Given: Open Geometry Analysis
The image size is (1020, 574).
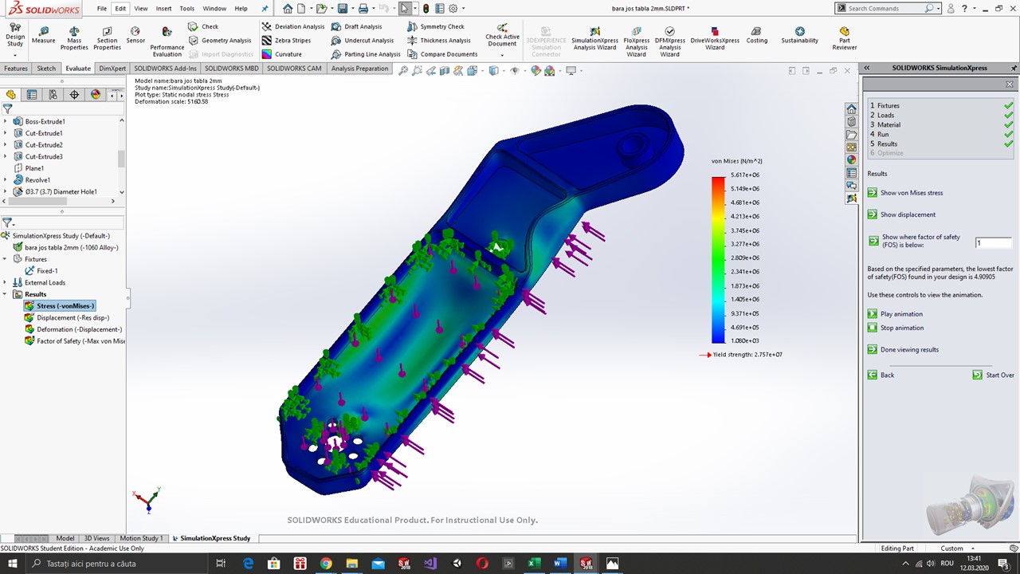Looking at the screenshot, I should coord(220,40).
